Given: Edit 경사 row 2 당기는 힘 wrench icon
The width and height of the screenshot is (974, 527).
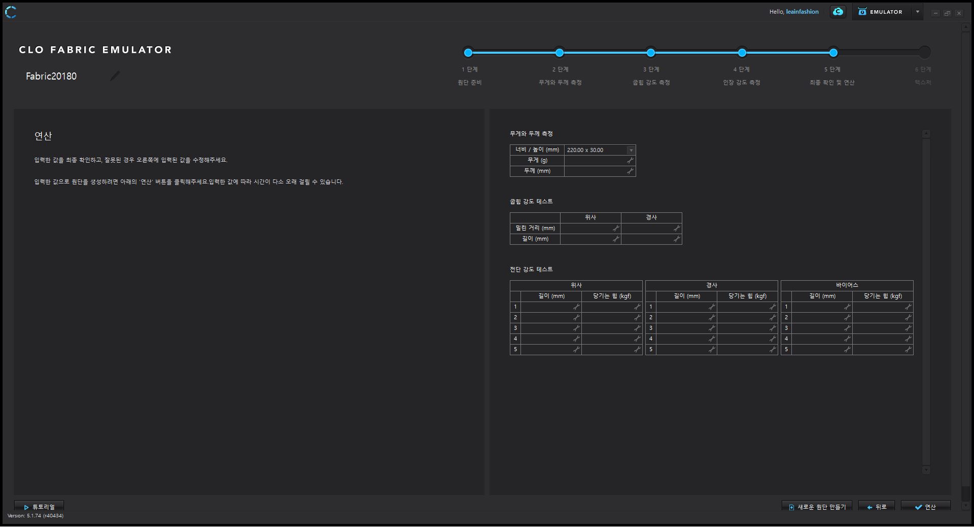Looking at the screenshot, I should tap(773, 317).
